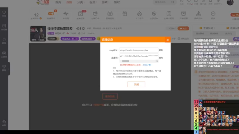Open the 超级粉丝团 purple button
The image size is (239, 134).
(88, 39)
